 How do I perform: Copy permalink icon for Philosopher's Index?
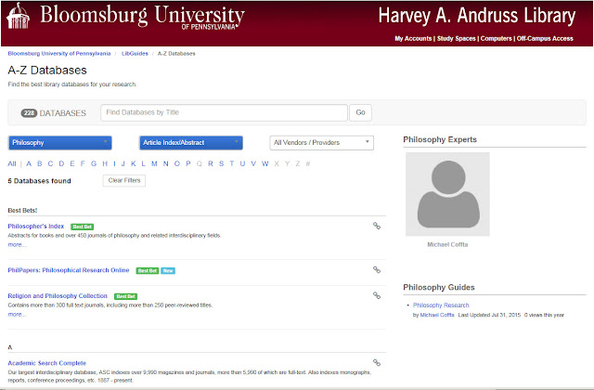[x=377, y=226]
